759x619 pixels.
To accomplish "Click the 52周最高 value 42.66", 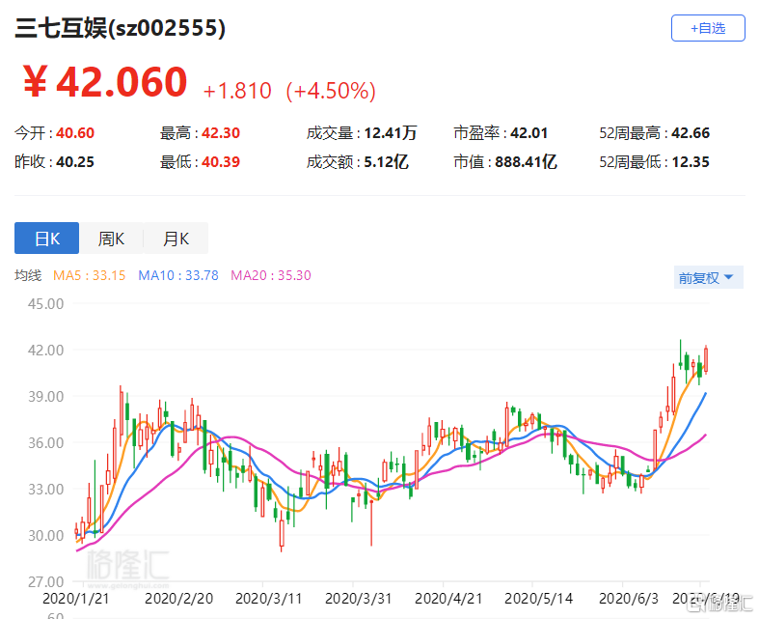I will [x=691, y=133].
